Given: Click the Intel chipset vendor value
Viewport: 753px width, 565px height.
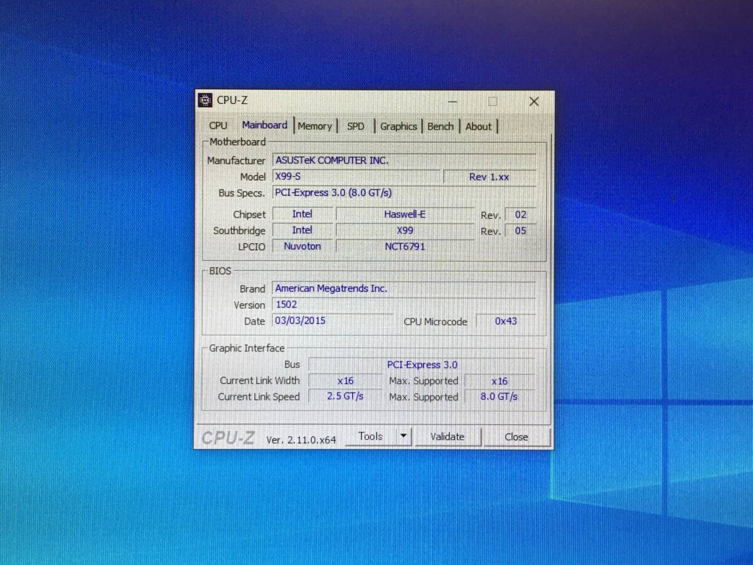Looking at the screenshot, I should point(302,214).
